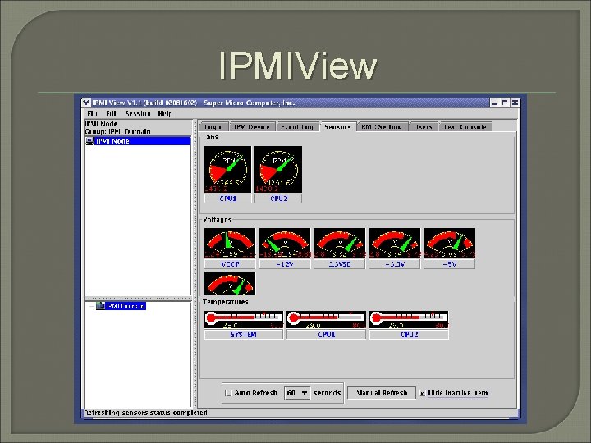591x443 pixels.
Task: Switch to the IPM Device tab
Action: tap(252, 127)
